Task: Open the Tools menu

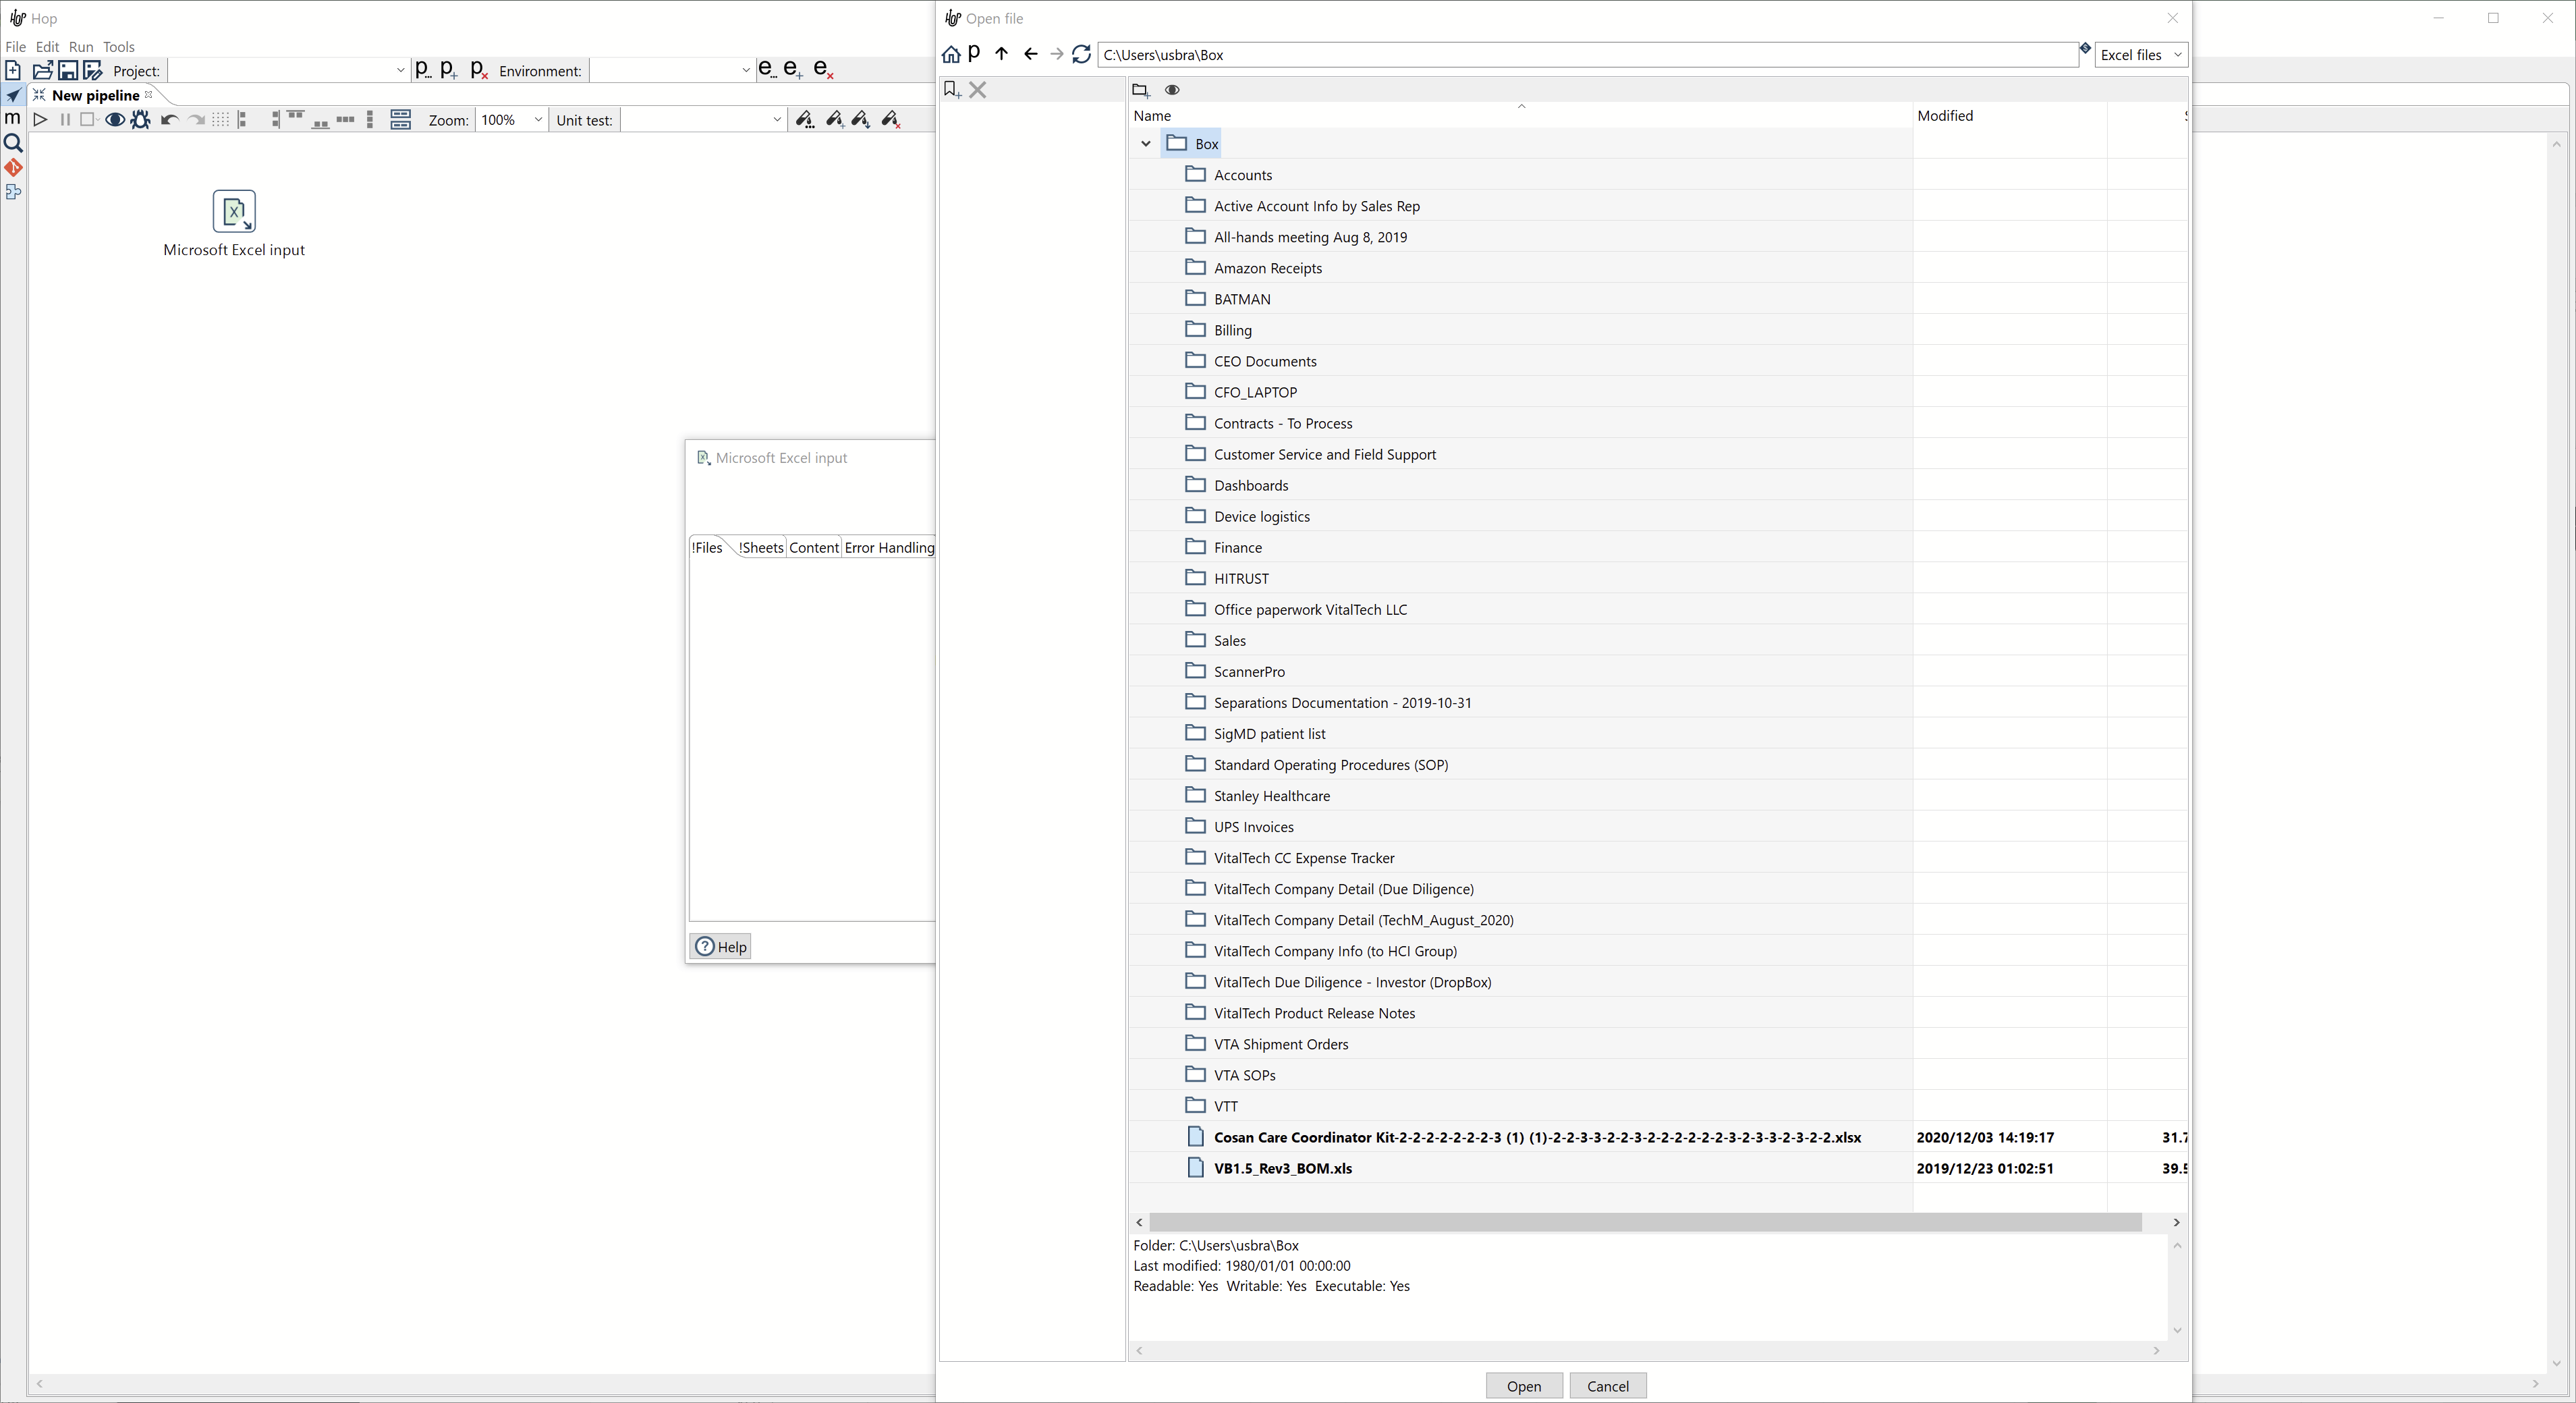Action: pos(118,47)
